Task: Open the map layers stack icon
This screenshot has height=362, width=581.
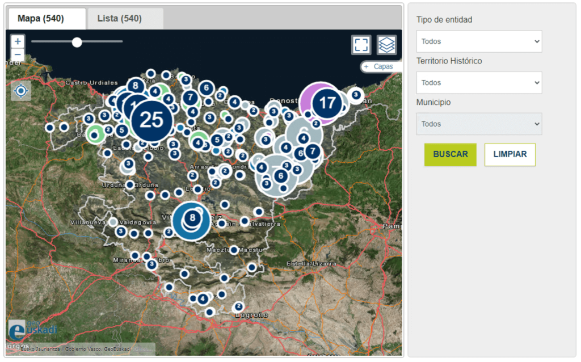Action: [386, 45]
